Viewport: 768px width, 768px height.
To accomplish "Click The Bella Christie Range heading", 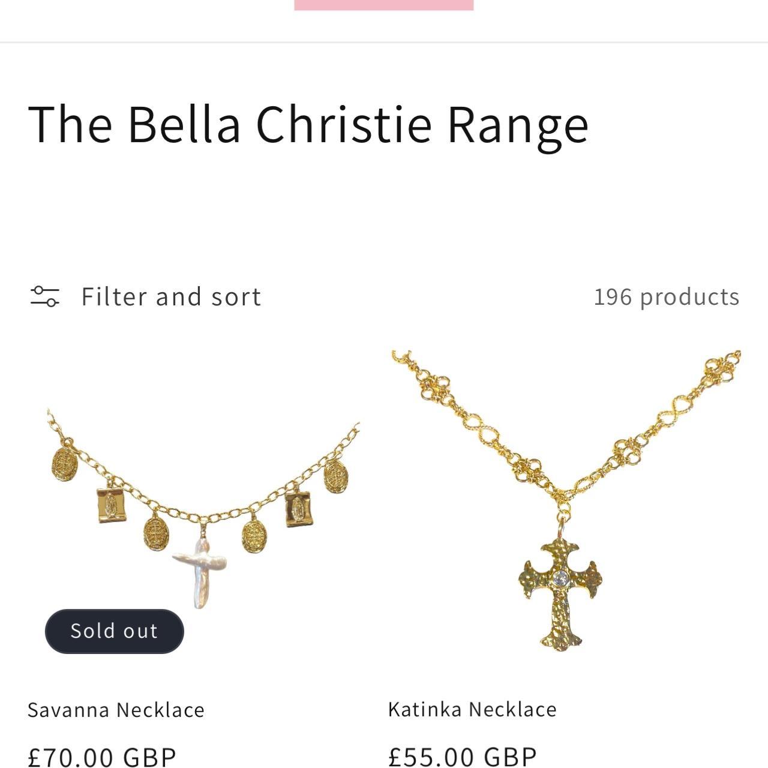I will [x=308, y=124].
